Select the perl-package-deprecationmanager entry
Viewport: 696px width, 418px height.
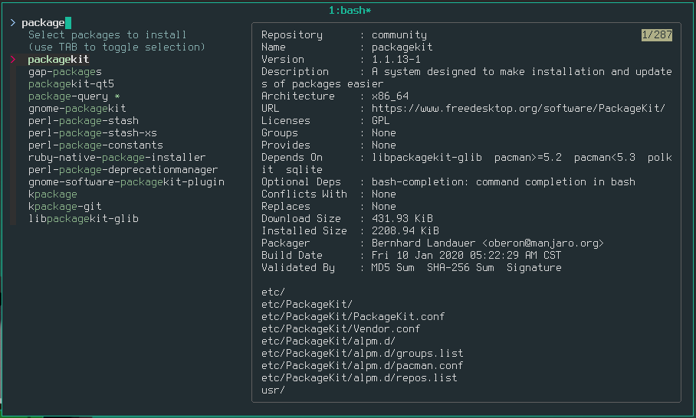[123, 170]
